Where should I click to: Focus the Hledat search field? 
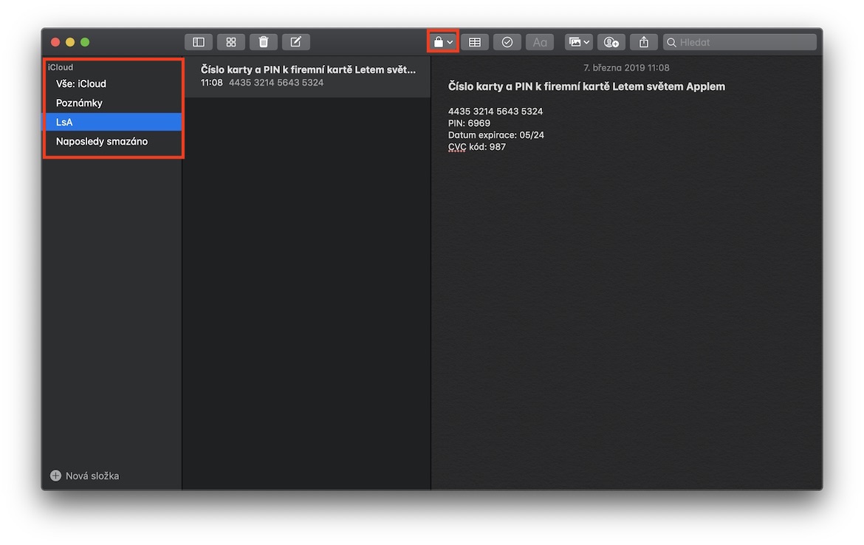(739, 42)
